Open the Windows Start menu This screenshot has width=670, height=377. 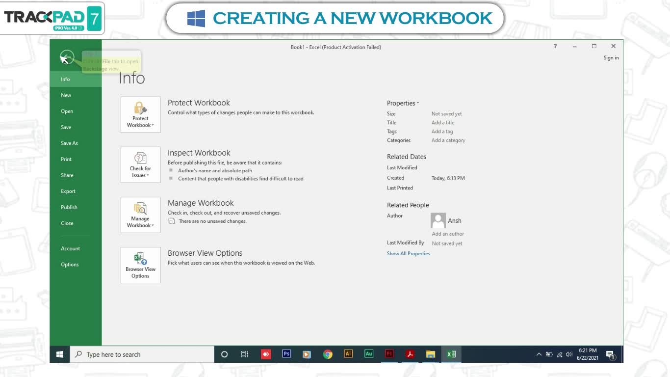pyautogui.click(x=60, y=354)
